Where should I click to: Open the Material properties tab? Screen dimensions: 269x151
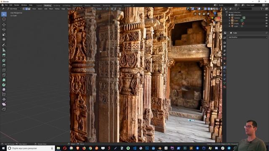(224, 87)
